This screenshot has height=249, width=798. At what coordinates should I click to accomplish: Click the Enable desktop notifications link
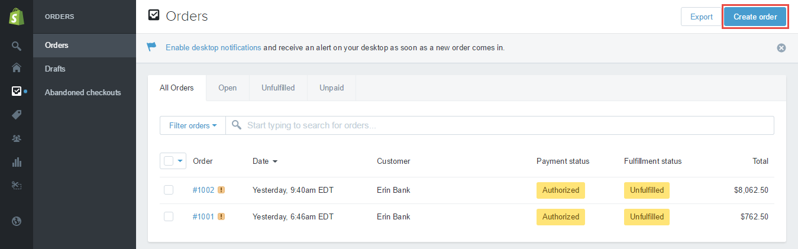tap(213, 47)
